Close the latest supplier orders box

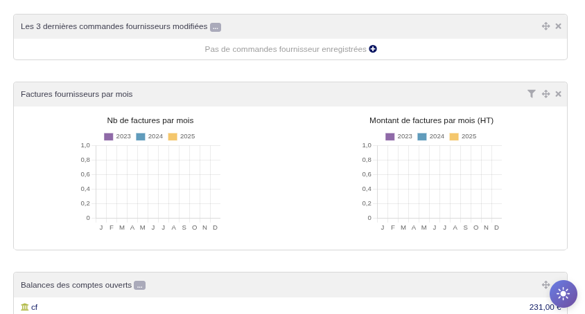click(558, 26)
